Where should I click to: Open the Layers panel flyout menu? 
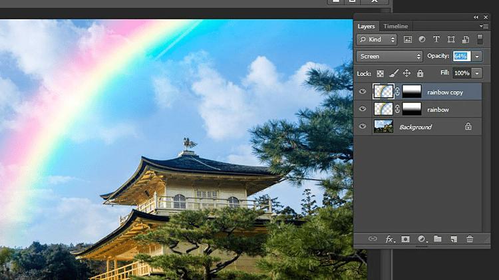(x=484, y=27)
